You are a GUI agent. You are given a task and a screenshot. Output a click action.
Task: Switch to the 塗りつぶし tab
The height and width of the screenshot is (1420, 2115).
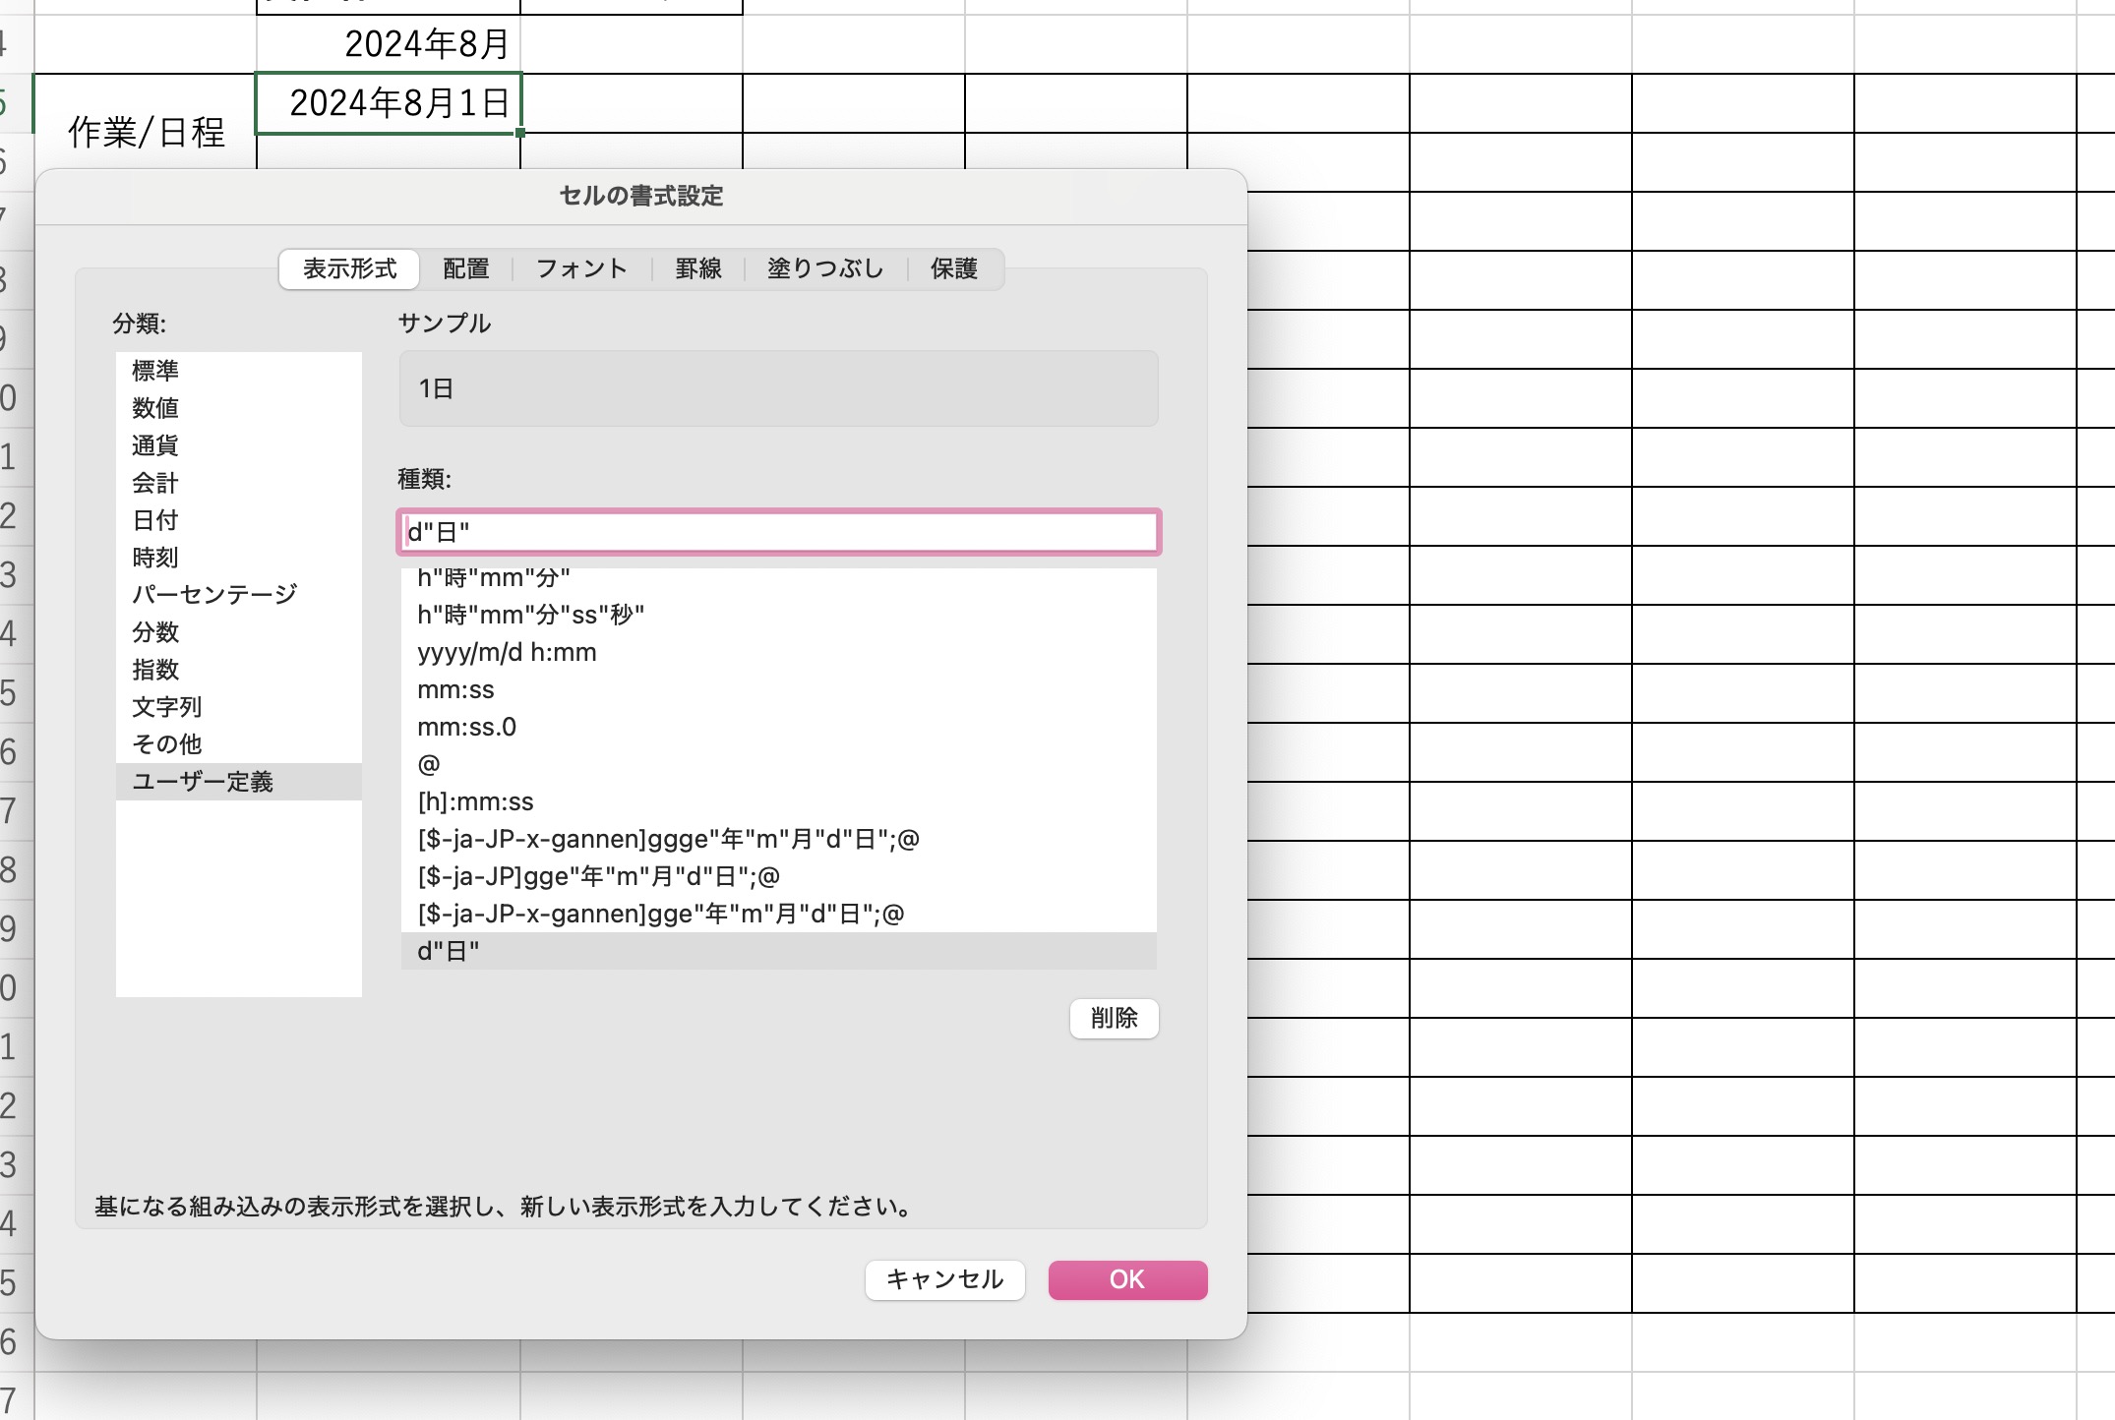coord(825,268)
